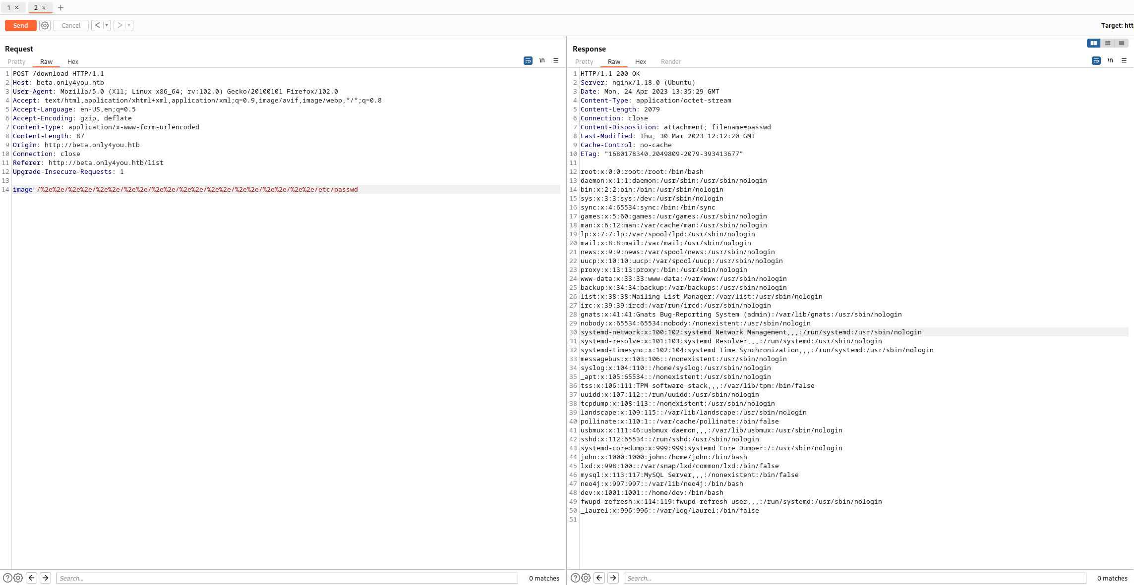Click the Repeater settings gear icon
The image size is (1134, 585).
(x=45, y=25)
